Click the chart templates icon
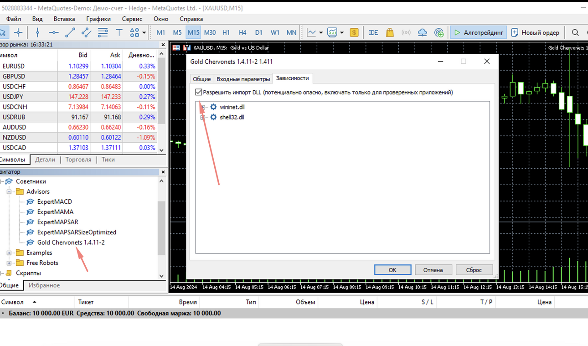 pyautogui.click(x=332, y=32)
